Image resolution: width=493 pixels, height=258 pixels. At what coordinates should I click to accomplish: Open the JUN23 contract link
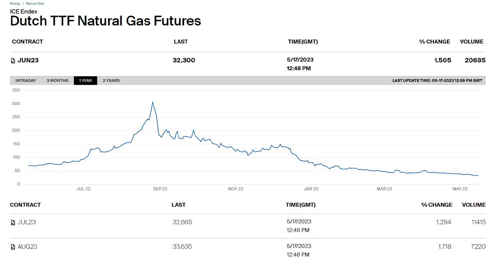[28, 60]
